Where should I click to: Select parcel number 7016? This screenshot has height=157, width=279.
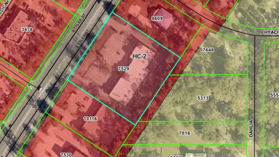[184, 133]
